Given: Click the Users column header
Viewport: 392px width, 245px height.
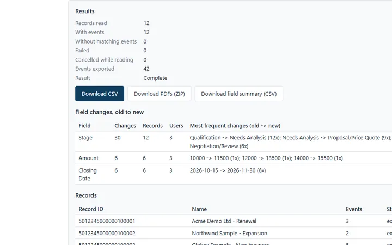Looking at the screenshot, I should click(x=176, y=126).
